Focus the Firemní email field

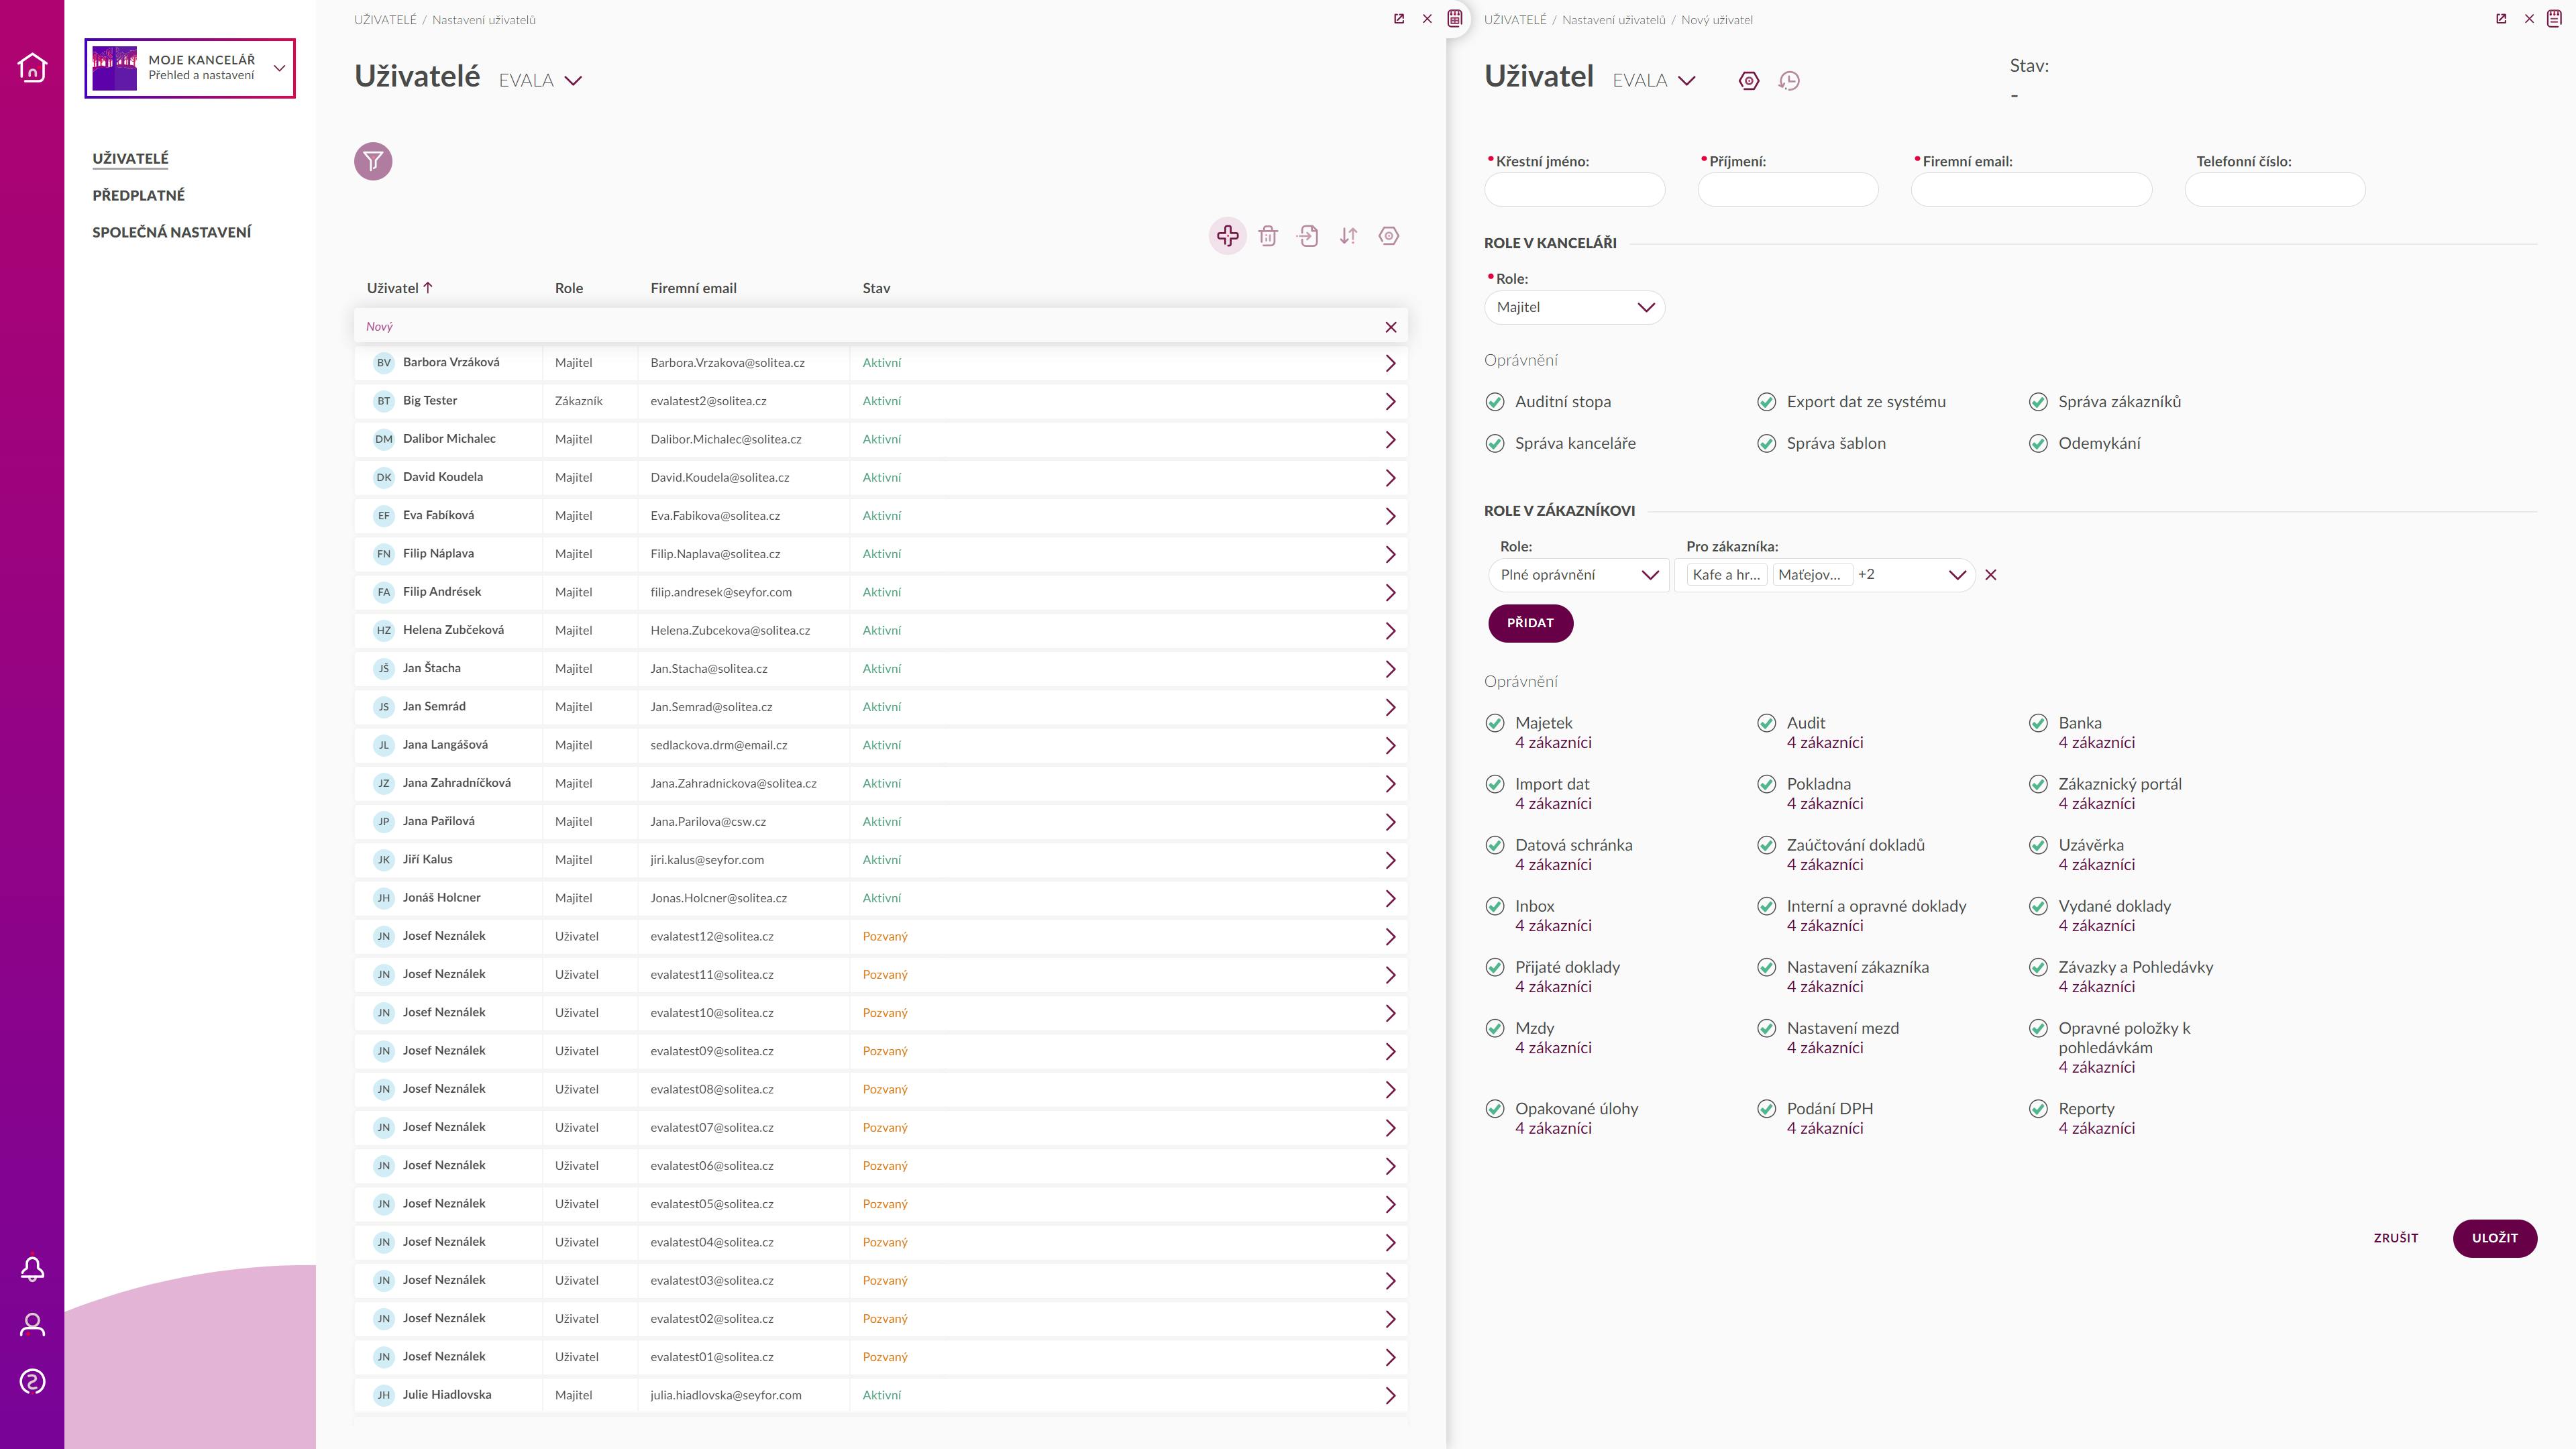click(2031, 190)
